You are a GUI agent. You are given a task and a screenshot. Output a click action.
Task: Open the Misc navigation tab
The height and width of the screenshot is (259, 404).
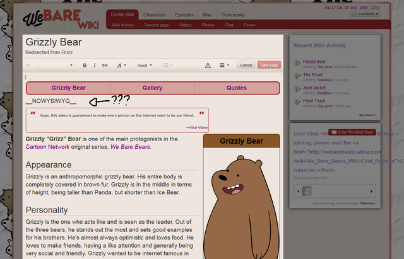207,15
